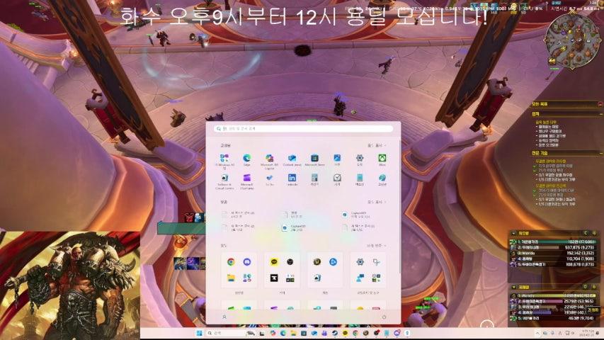The width and height of the screenshot is (604, 340).
Task: Expand the recommended section show-all link
Action: click(x=375, y=202)
